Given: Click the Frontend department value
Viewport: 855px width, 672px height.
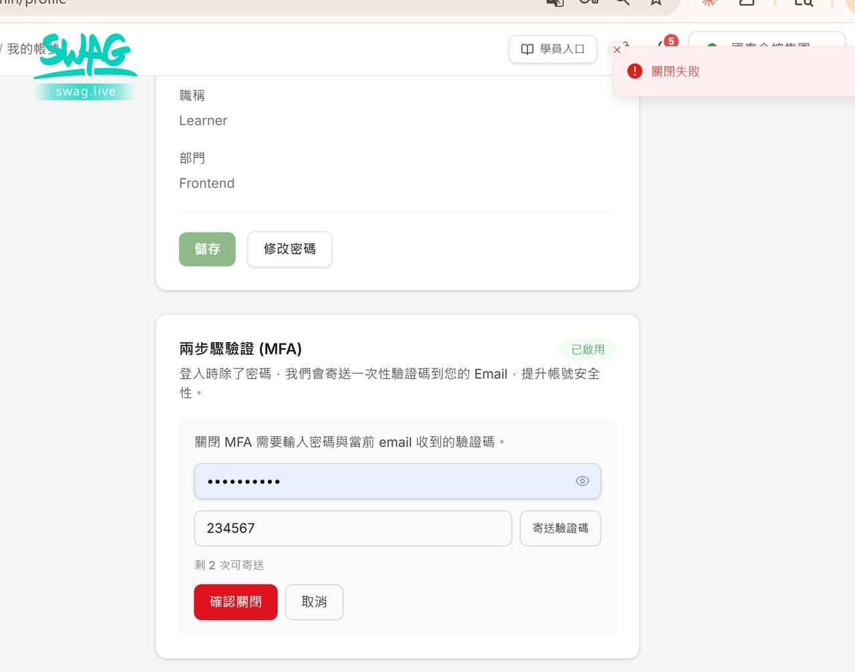Looking at the screenshot, I should tap(207, 184).
